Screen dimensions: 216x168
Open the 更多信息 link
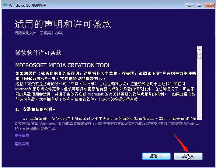[x=22, y=135]
